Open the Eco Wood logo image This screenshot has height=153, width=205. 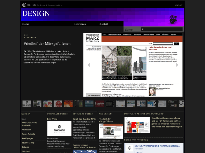[x=59, y=129]
